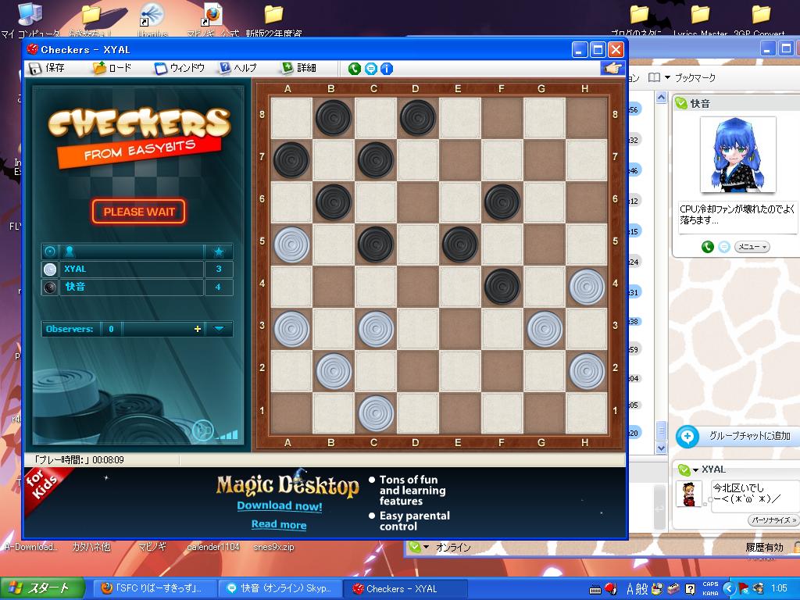The height and width of the screenshot is (600, 800).
Task: Click the star icon in player header
Action: [219, 252]
